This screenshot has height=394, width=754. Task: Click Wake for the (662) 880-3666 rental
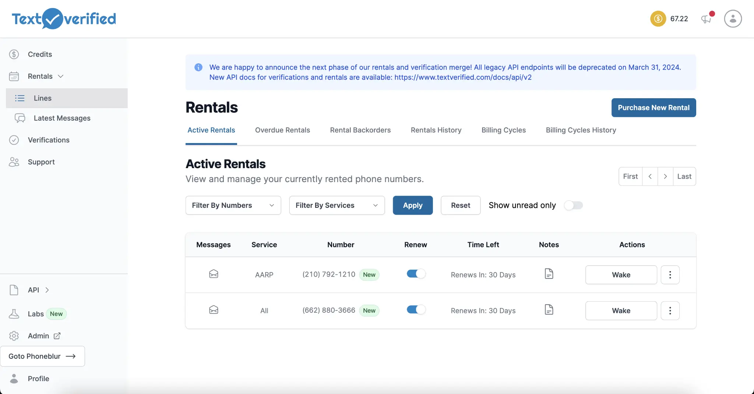(621, 311)
